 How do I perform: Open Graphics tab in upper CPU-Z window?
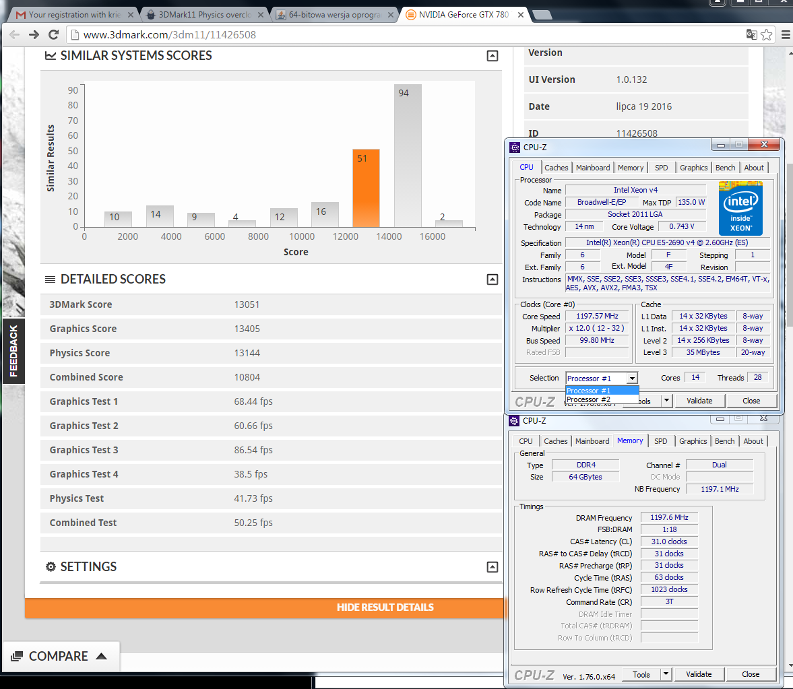click(693, 167)
